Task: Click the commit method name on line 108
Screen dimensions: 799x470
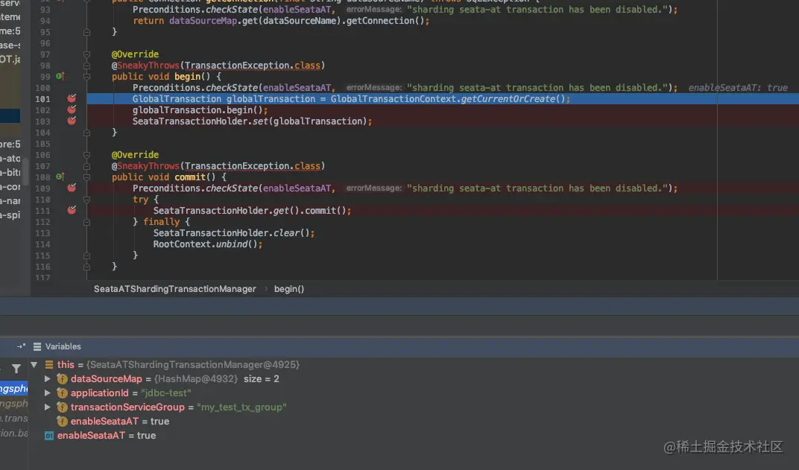Action: [190, 177]
